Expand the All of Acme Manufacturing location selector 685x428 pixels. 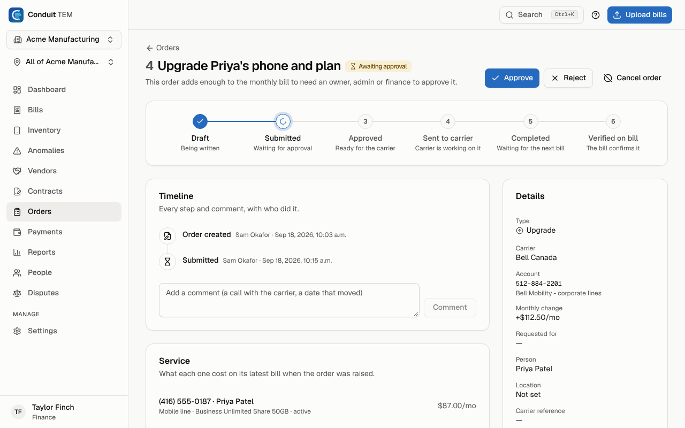64,62
